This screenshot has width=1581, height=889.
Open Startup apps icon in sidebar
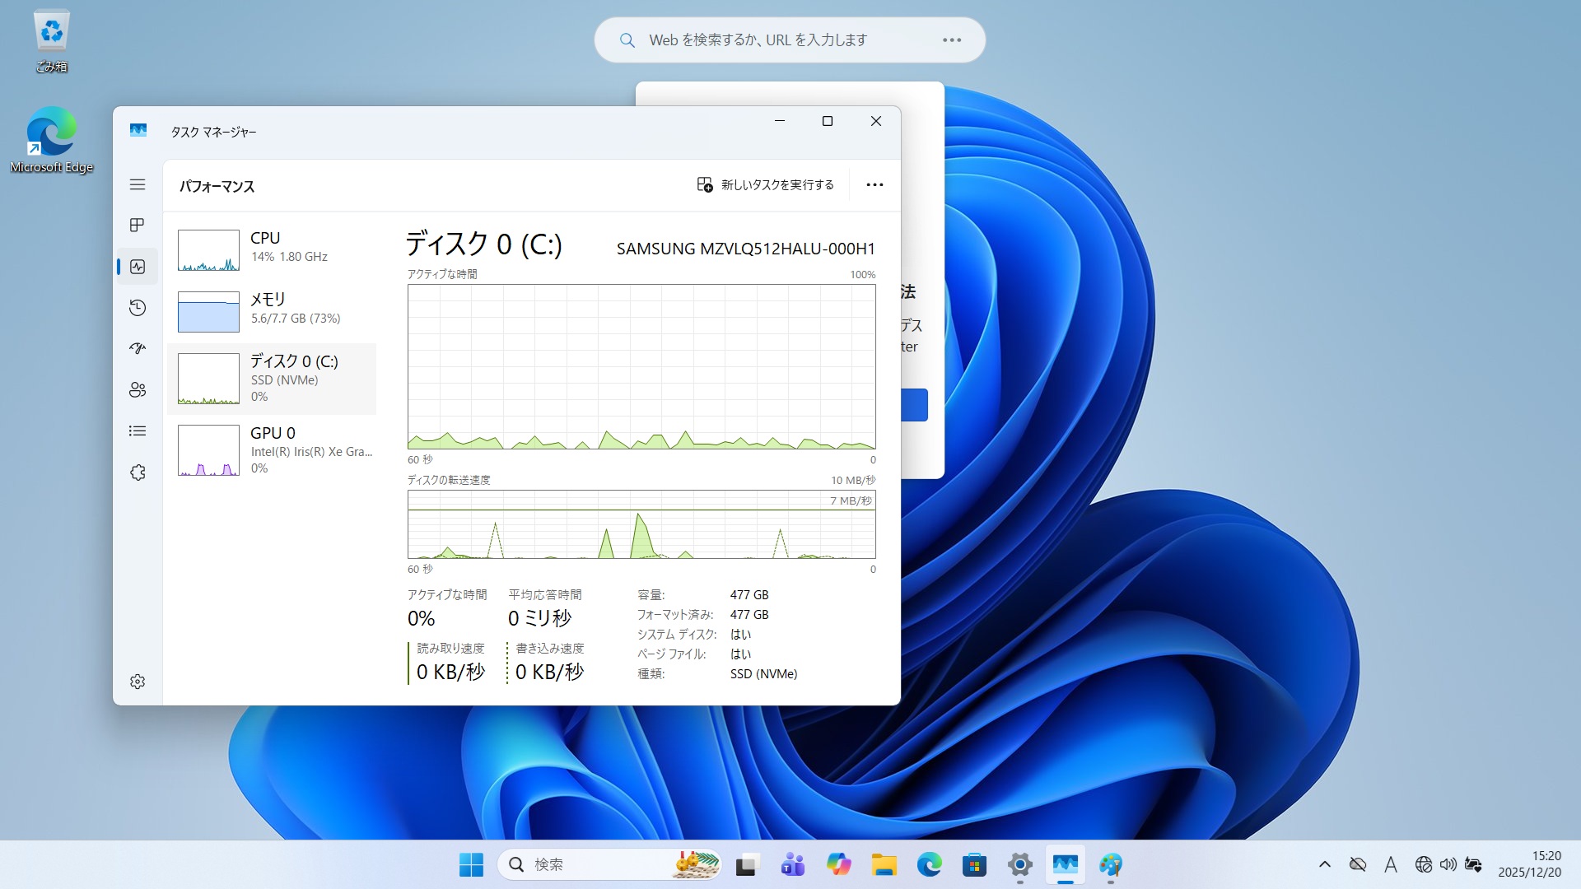coord(138,348)
